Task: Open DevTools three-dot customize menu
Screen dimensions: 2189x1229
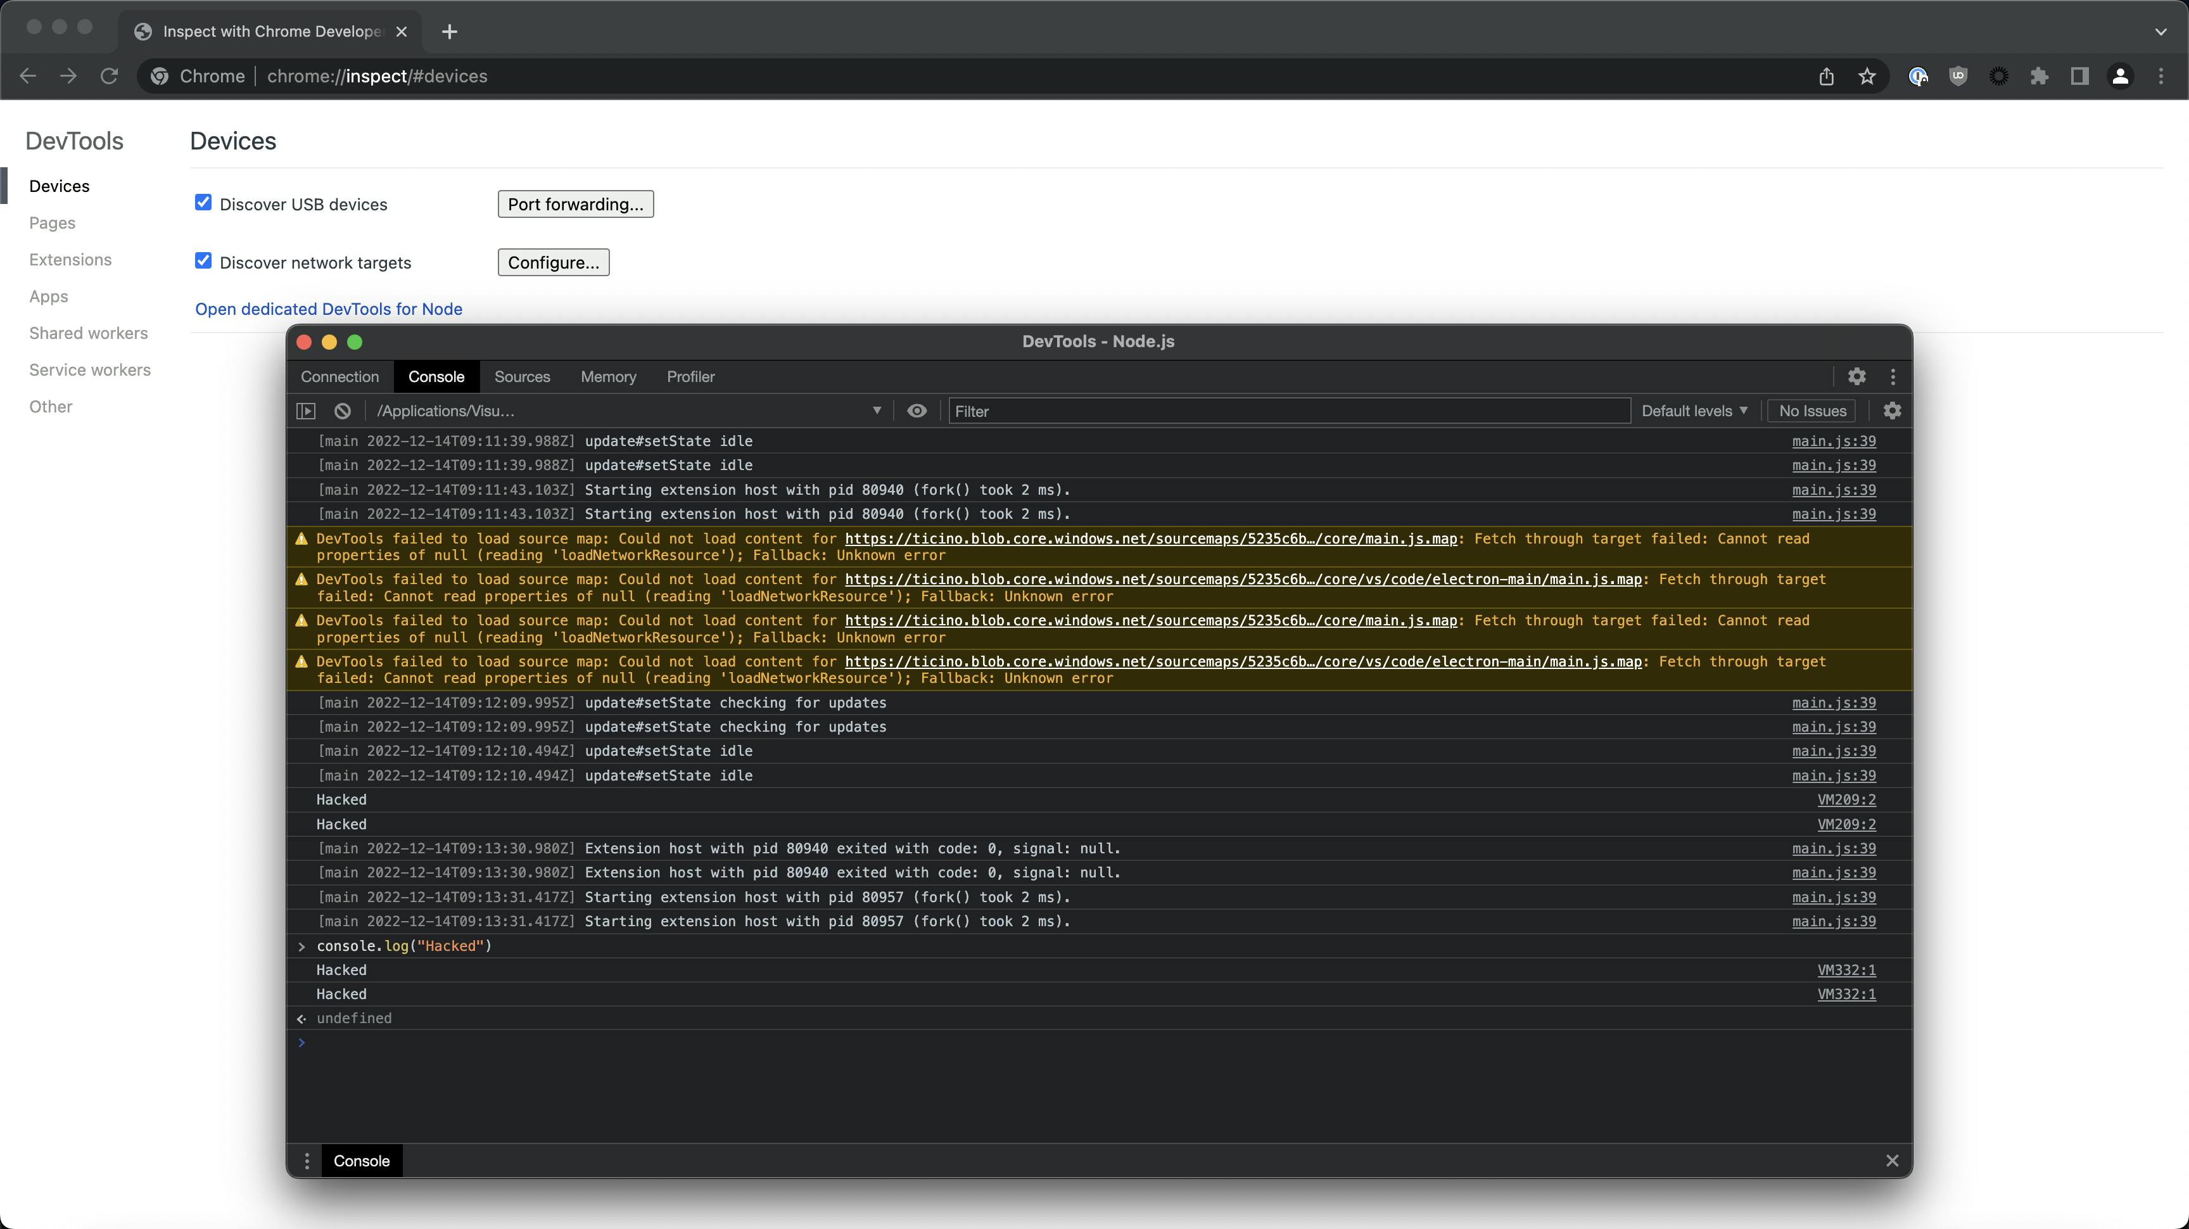Action: click(x=1893, y=376)
